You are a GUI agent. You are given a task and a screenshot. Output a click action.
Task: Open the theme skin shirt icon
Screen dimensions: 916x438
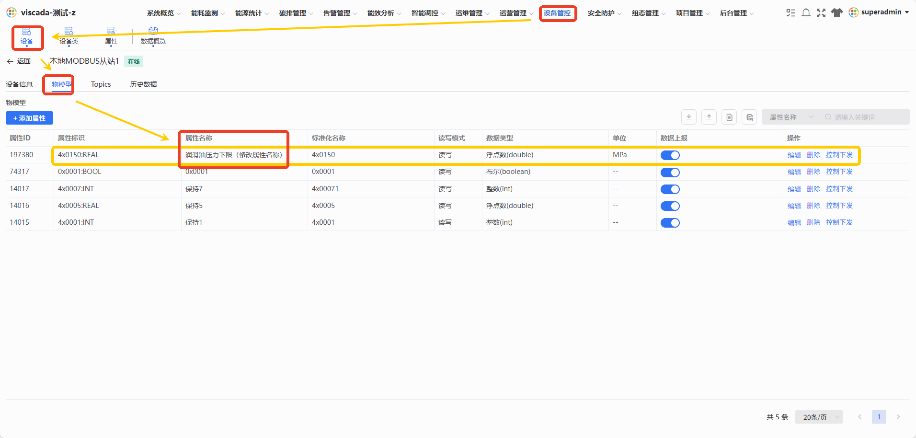pos(837,13)
